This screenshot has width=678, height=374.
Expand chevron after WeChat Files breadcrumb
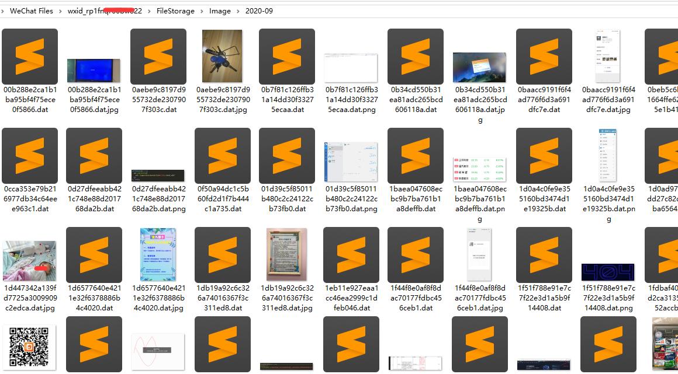[60, 11]
